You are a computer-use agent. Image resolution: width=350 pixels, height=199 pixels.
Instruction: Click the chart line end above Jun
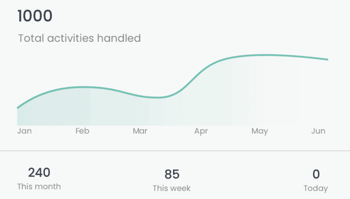coord(326,59)
